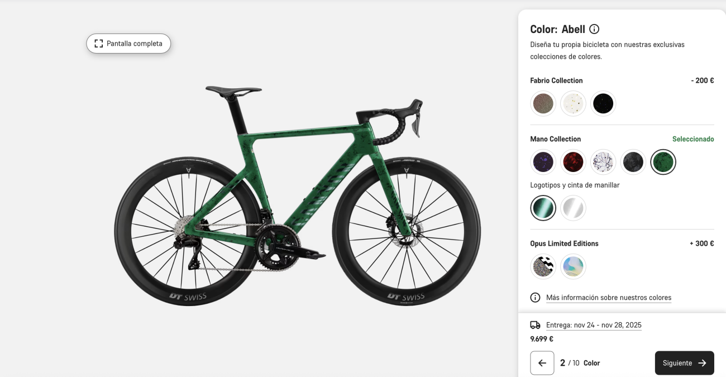Select the black Fabrio Collection color

point(603,103)
